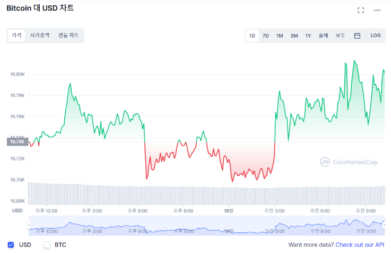391x253 pixels.
Task: Select the 3M time range
Action: [x=294, y=35]
